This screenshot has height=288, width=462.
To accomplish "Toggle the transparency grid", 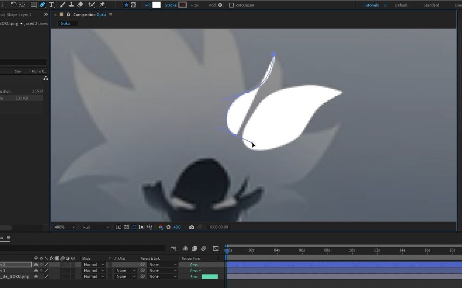I will click(126, 227).
